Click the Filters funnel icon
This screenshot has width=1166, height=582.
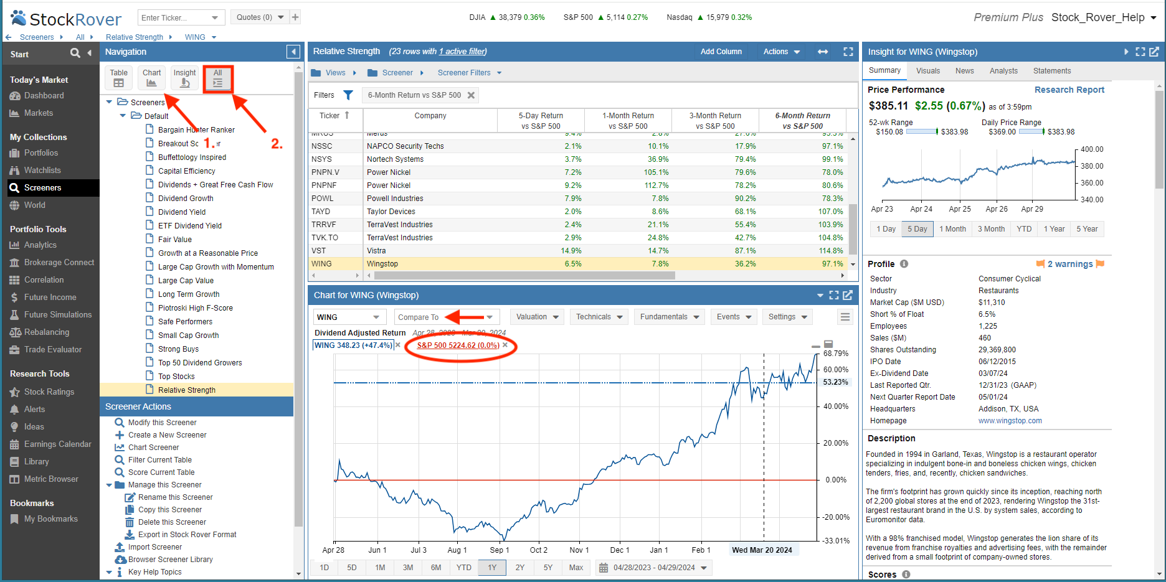coord(348,95)
